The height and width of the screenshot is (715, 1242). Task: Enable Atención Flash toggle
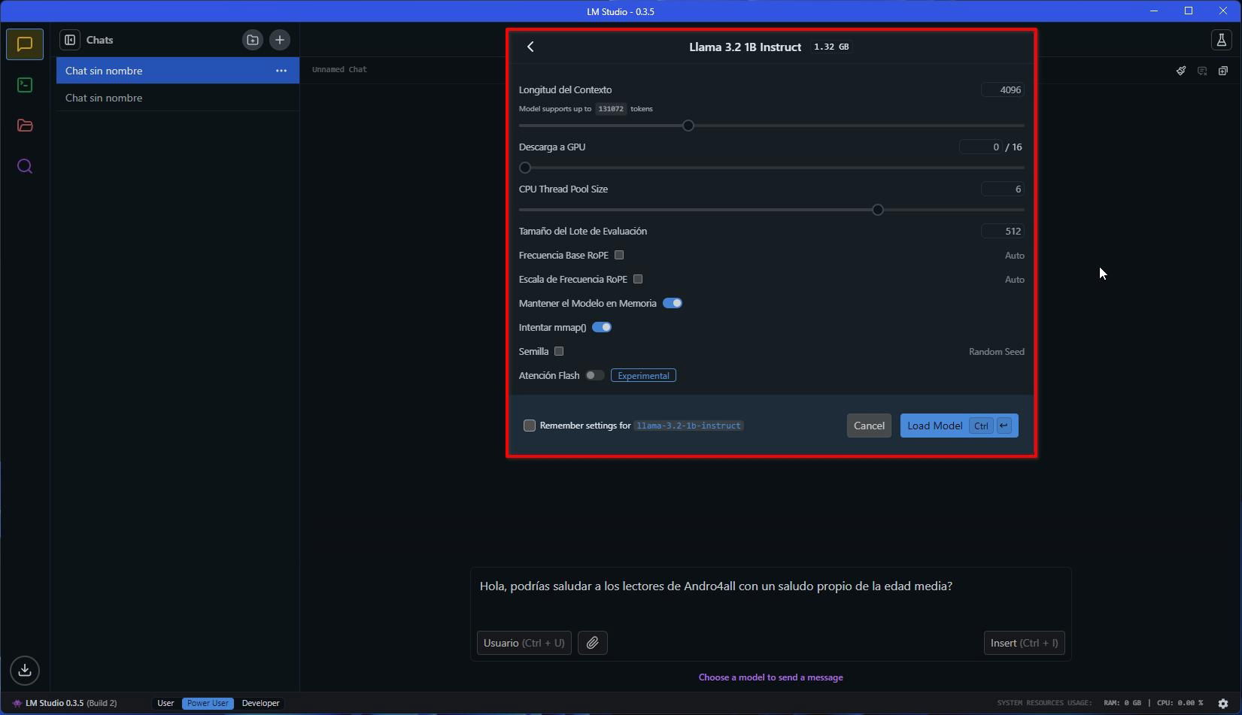pos(595,375)
